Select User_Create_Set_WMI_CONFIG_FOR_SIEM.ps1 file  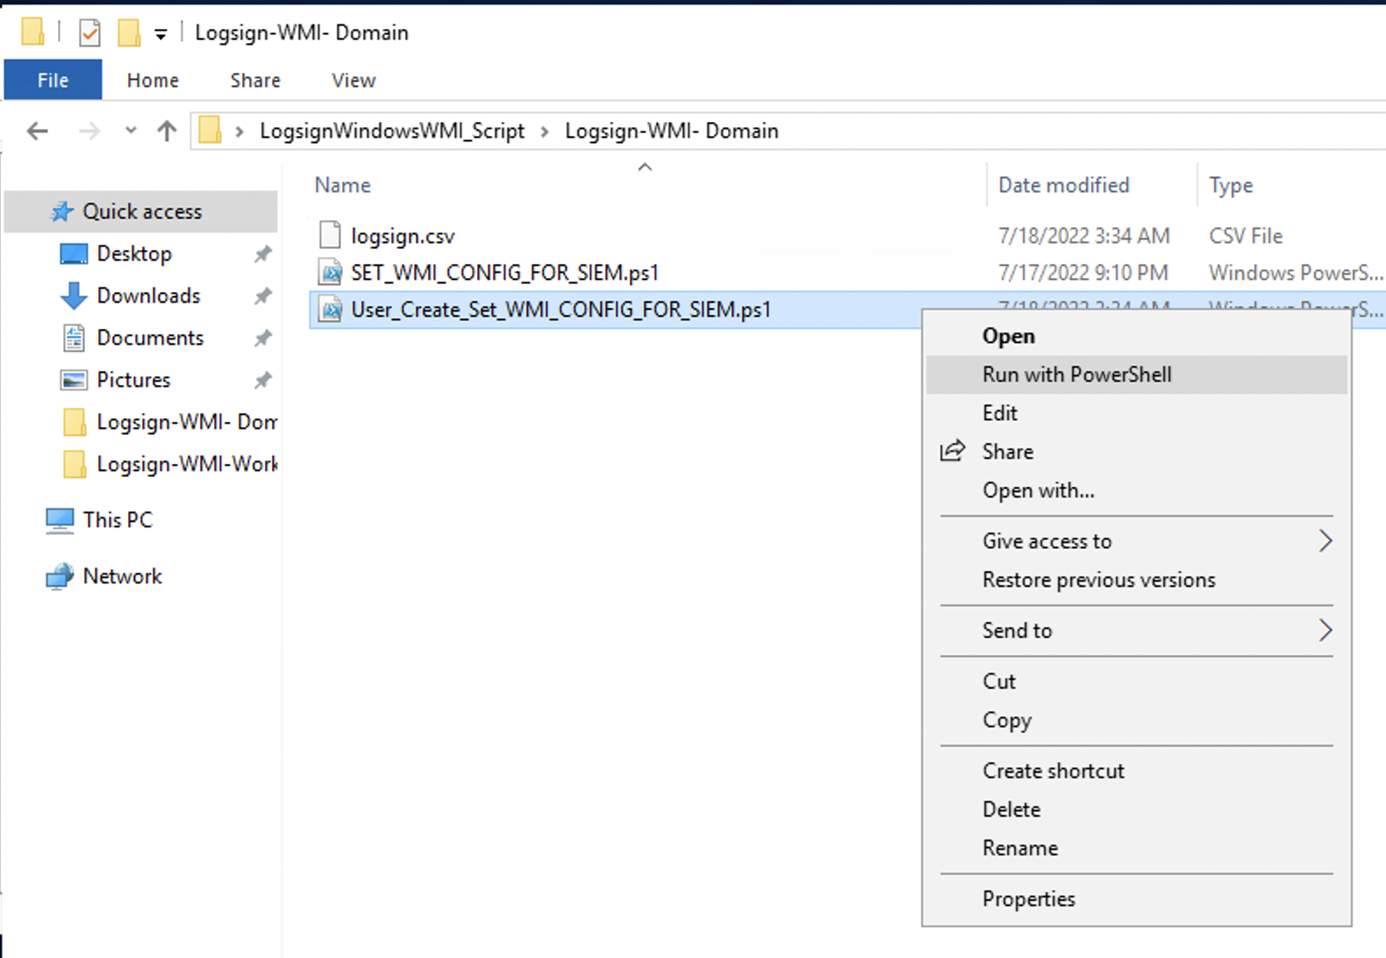coord(561,310)
